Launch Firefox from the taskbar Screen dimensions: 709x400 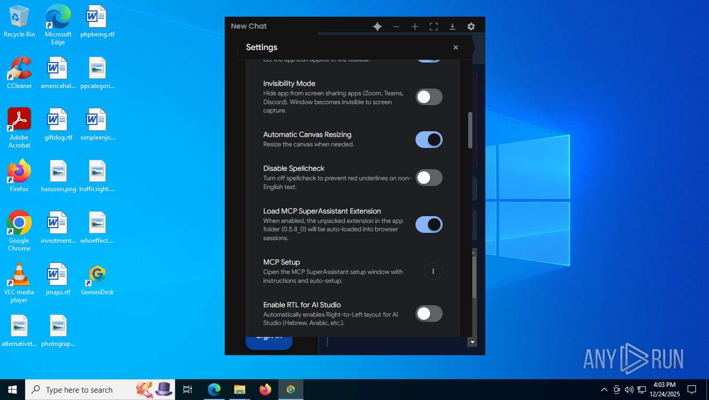tap(265, 390)
